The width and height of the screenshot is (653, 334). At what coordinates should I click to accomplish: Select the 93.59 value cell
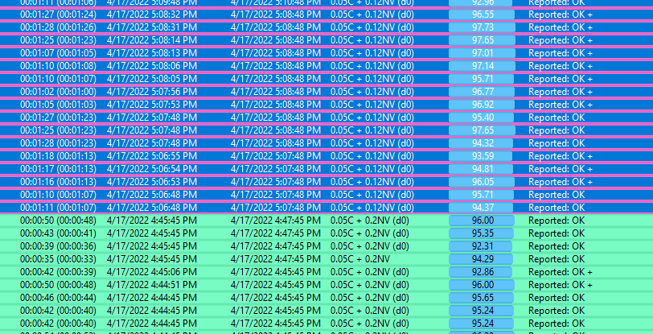pyautogui.click(x=481, y=156)
